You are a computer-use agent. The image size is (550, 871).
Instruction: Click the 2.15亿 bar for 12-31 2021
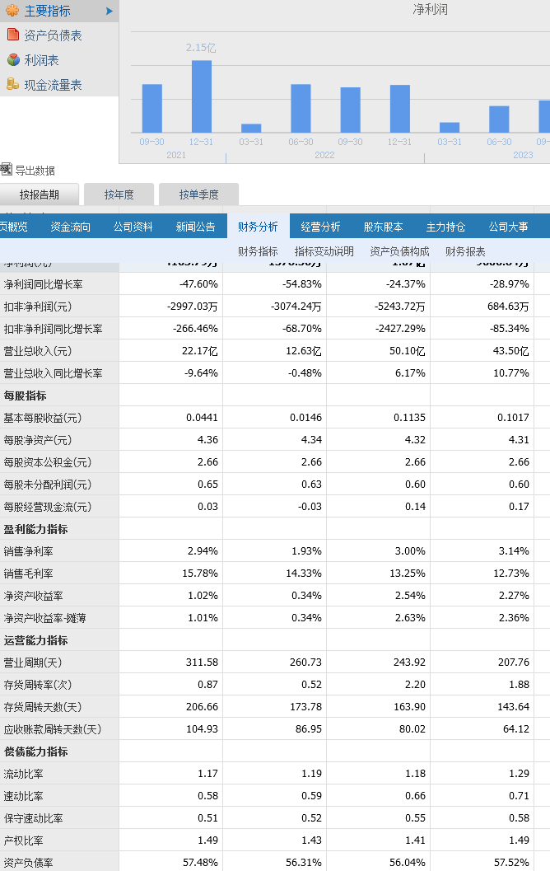[202, 96]
